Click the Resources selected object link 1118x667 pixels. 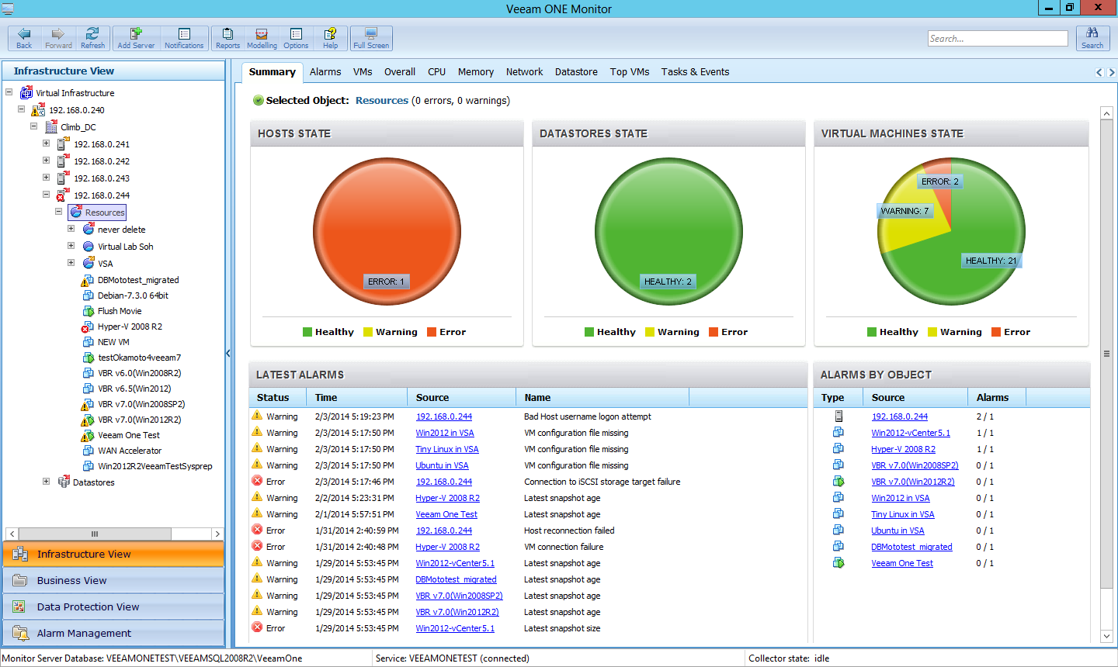382,100
